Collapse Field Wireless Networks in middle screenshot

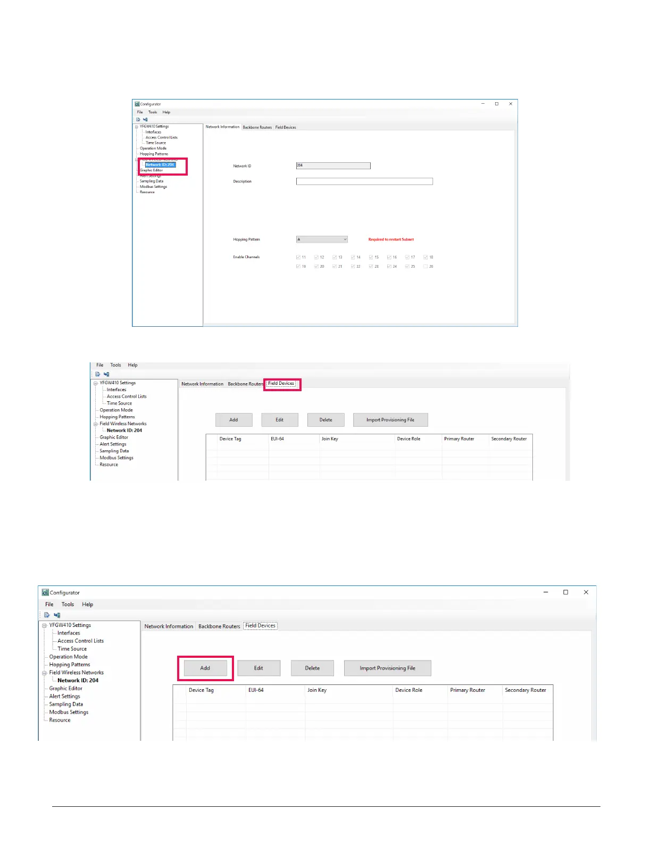[96, 424]
